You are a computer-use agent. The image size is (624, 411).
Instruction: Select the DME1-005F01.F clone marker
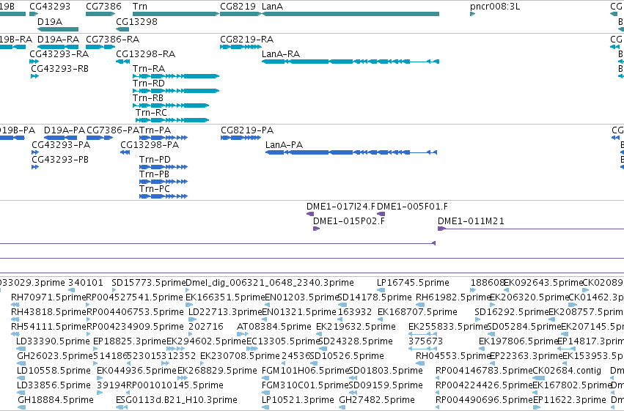pyautogui.click(x=381, y=214)
